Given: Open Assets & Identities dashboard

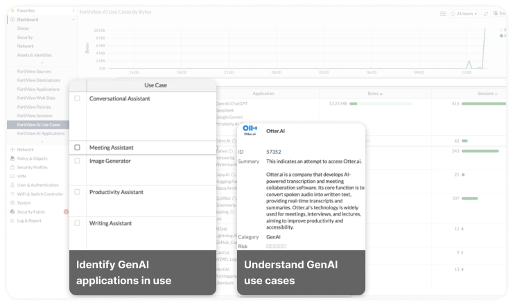Looking at the screenshot, I should (x=35, y=55).
